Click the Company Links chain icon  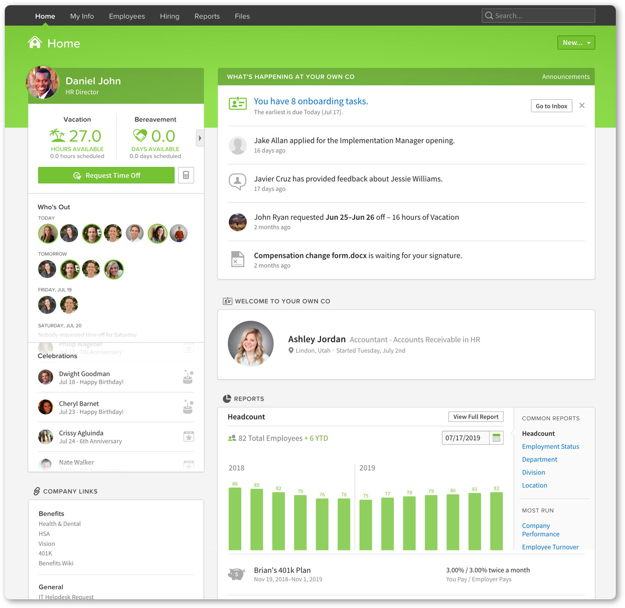pyautogui.click(x=37, y=491)
